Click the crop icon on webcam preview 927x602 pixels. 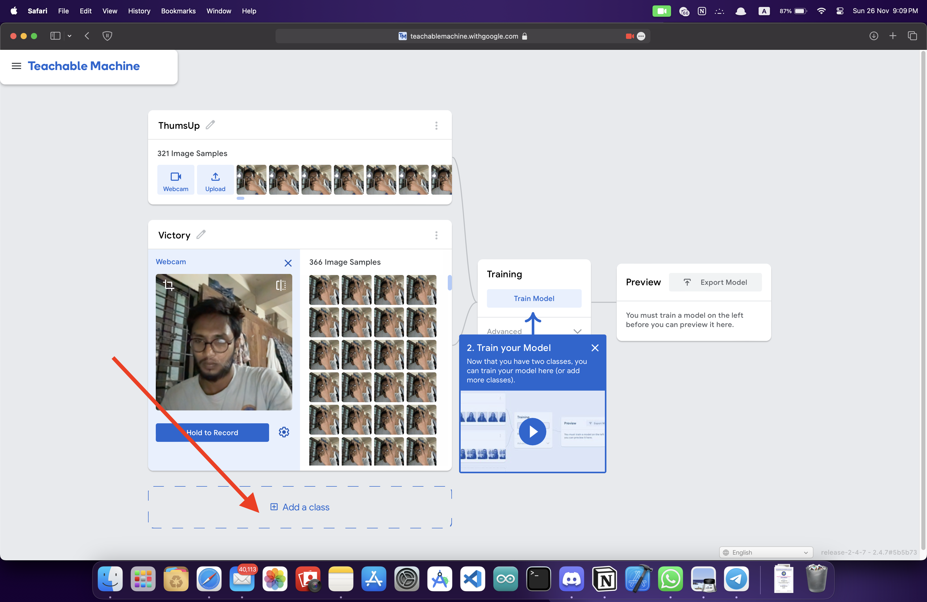pyautogui.click(x=168, y=285)
